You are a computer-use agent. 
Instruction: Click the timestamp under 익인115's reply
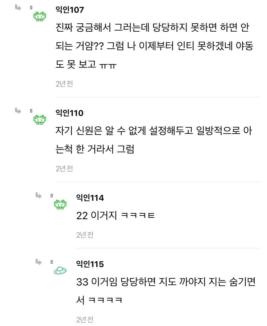point(85,319)
